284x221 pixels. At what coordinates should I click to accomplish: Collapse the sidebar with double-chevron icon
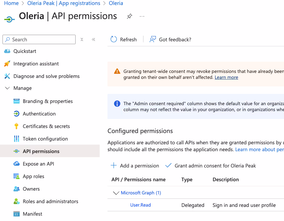[x=93, y=39]
